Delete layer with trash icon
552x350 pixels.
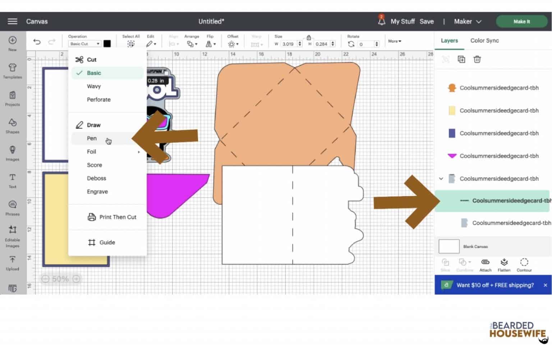pyautogui.click(x=477, y=60)
